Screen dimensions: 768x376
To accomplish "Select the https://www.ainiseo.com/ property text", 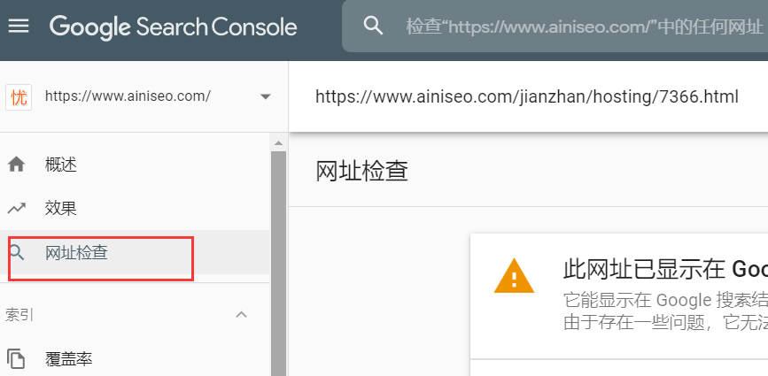I will pos(128,96).
